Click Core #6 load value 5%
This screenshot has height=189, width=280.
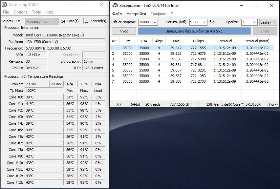(98, 136)
